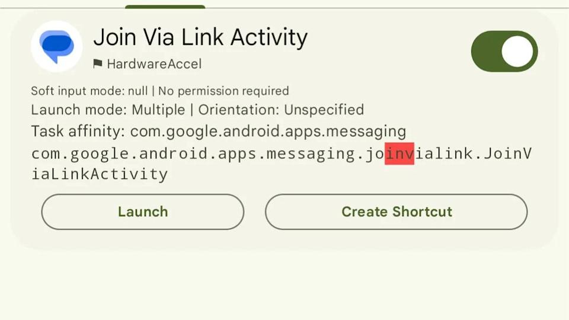The image size is (569, 320).
Task: Click the Orientation: Unspecified label
Action: click(281, 110)
